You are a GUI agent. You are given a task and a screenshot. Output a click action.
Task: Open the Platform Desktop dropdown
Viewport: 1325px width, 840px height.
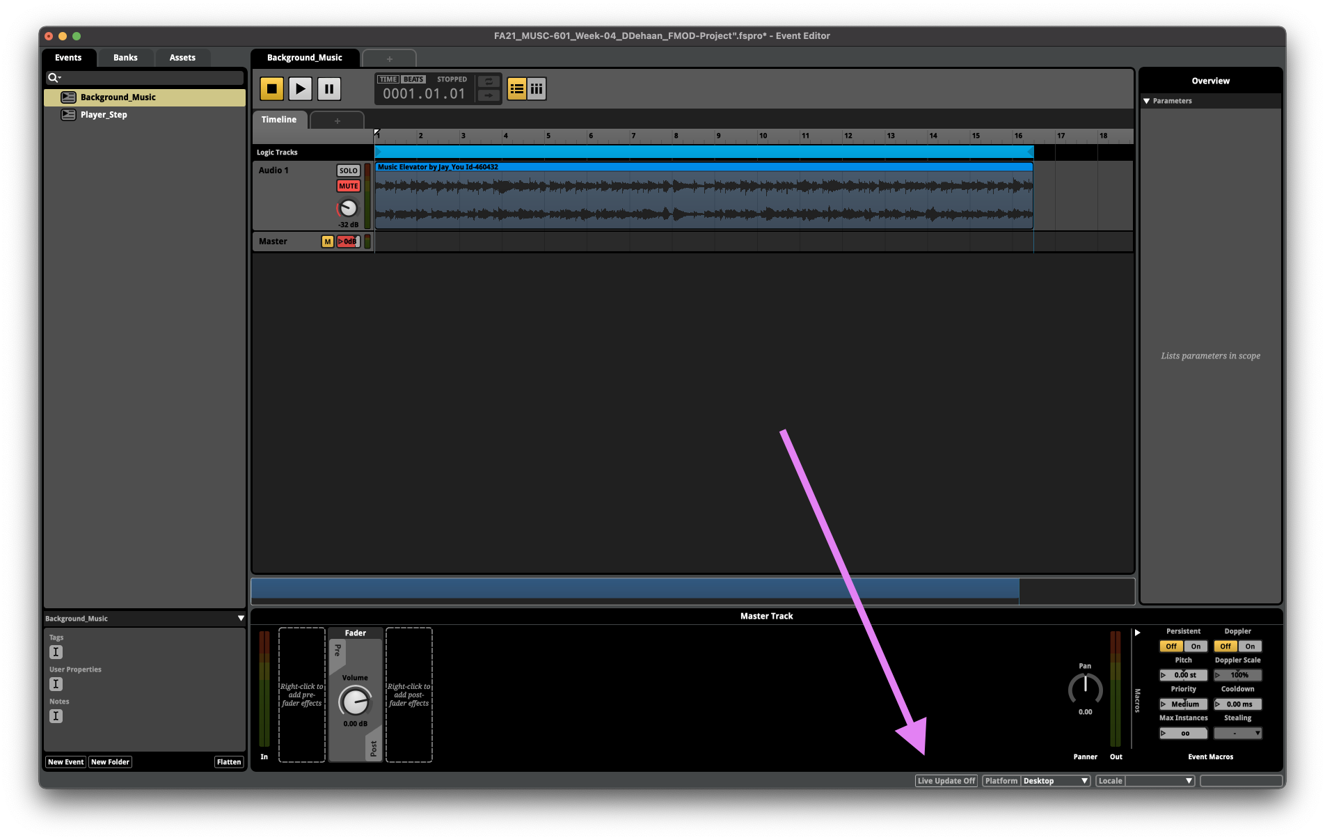pos(1055,781)
